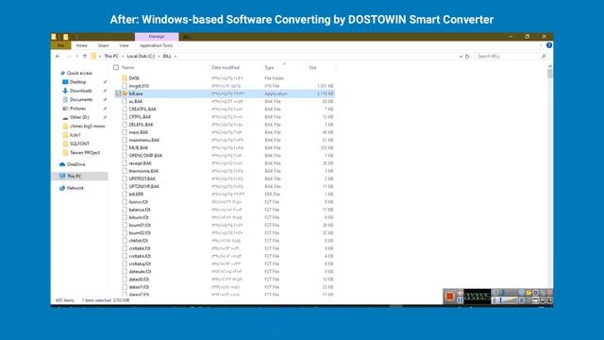Select the main.BAK file

[x=139, y=132]
